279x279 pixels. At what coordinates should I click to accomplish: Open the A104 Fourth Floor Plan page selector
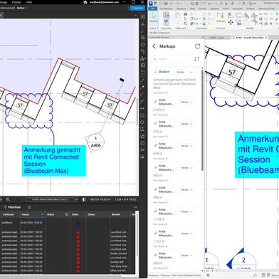coord(52,199)
